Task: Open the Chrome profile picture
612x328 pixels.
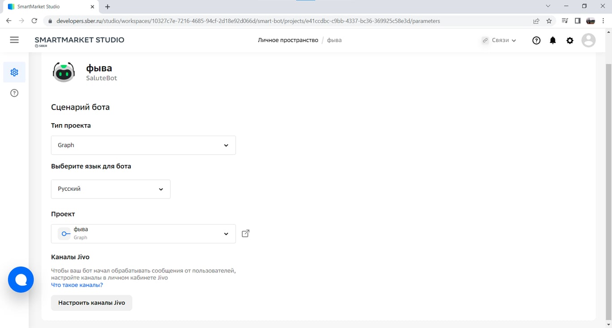Action: (x=590, y=21)
